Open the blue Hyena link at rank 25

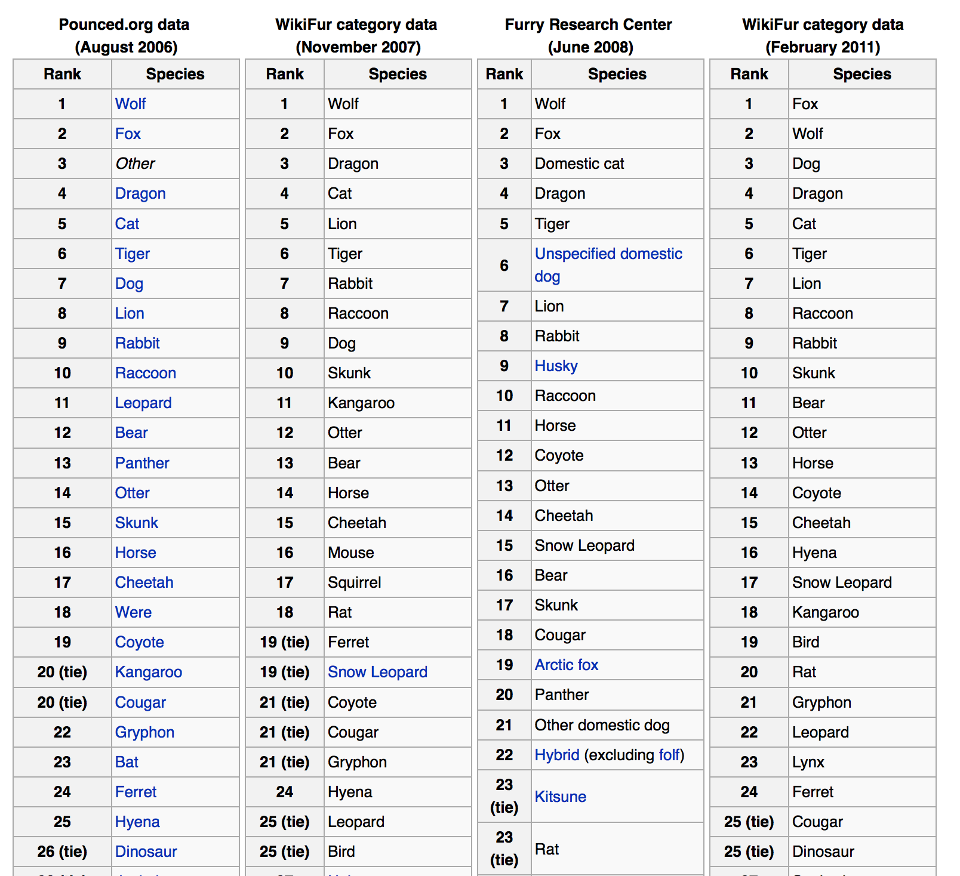click(137, 822)
